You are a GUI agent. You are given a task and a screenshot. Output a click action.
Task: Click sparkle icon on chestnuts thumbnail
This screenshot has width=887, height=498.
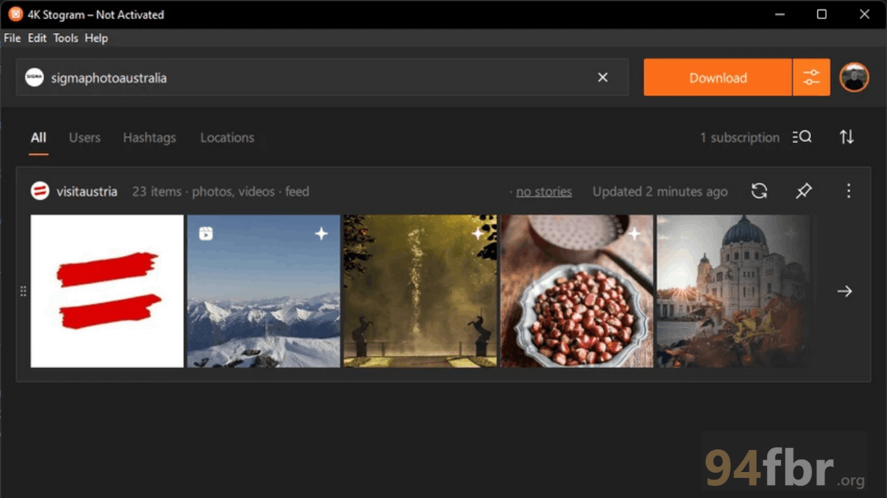click(634, 233)
